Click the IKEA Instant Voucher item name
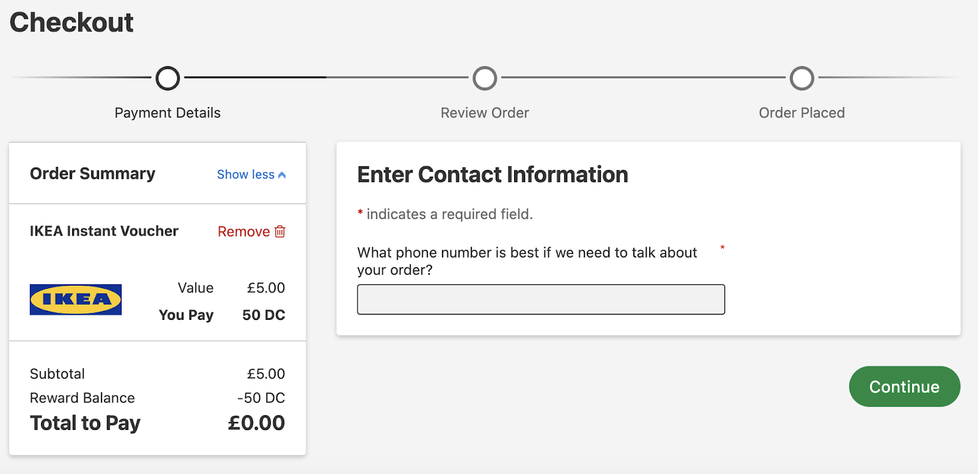 (104, 231)
